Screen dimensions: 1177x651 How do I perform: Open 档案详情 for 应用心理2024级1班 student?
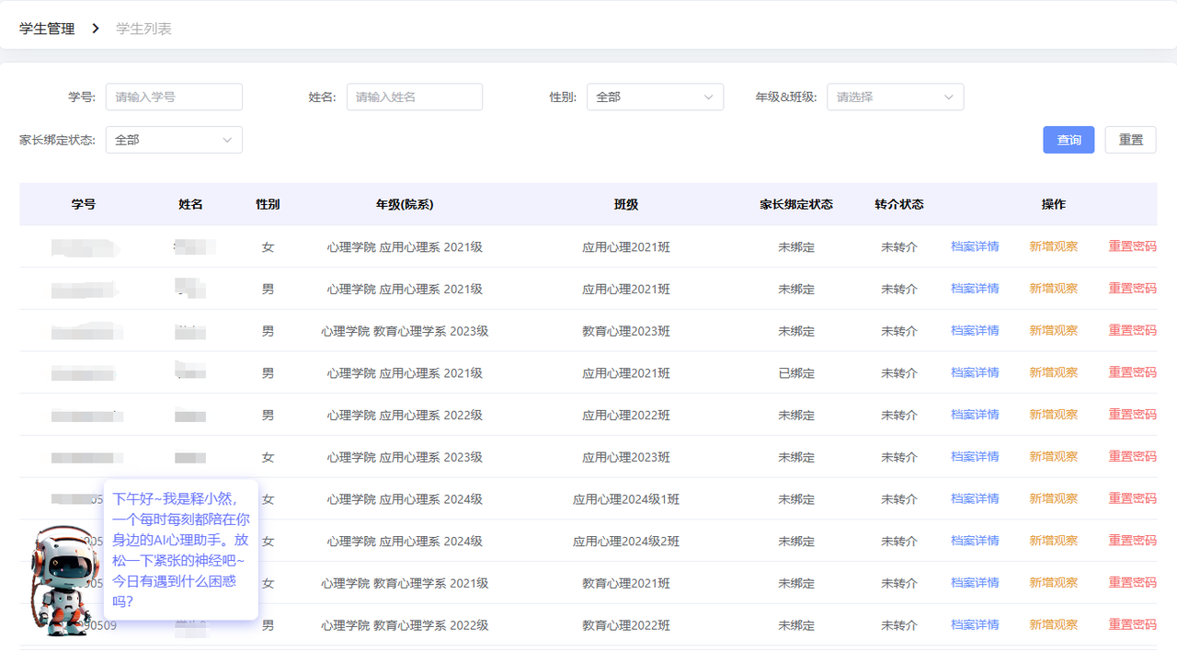(x=975, y=498)
